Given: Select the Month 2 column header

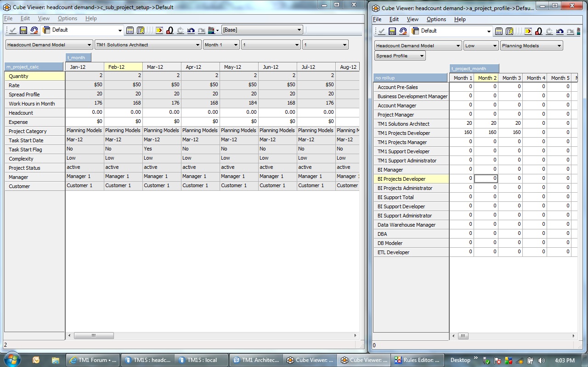Looking at the screenshot, I should [x=486, y=78].
